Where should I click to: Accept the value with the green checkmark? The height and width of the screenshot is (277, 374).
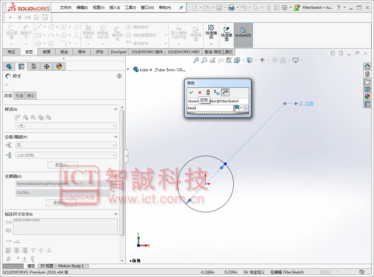(191, 92)
